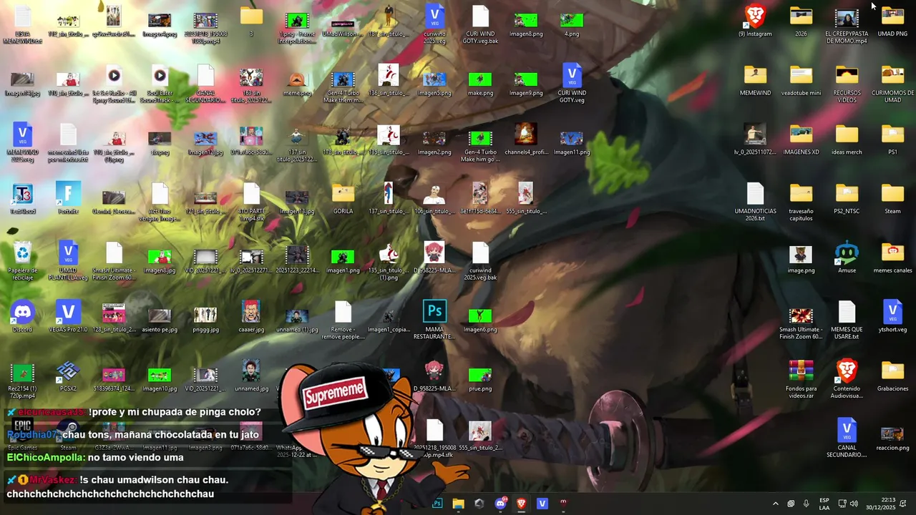916x515 pixels.
Task: Open the TextAloud desktop shortcut
Action: 23,199
